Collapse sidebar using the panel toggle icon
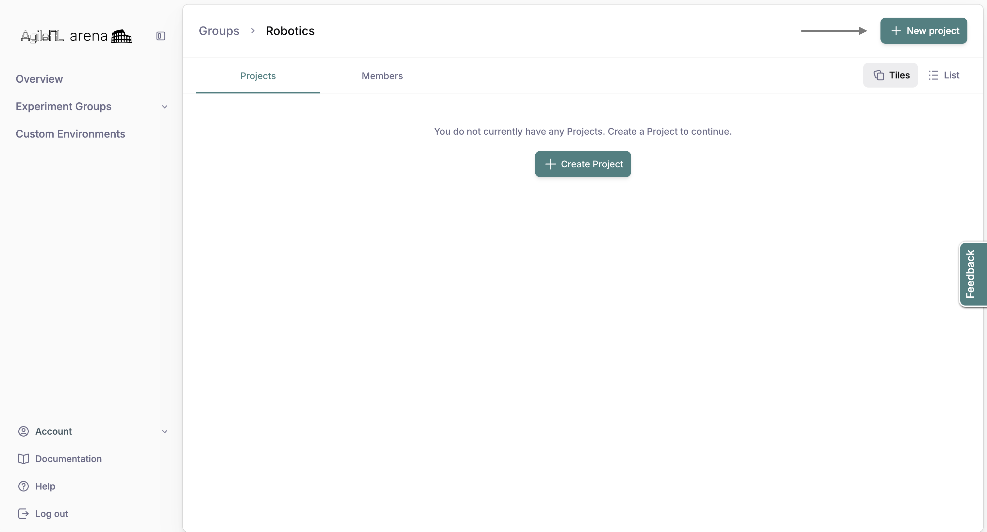 pos(160,36)
